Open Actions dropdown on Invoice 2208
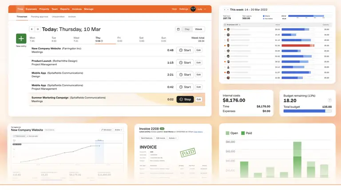341x190 pixels. tap(173, 138)
